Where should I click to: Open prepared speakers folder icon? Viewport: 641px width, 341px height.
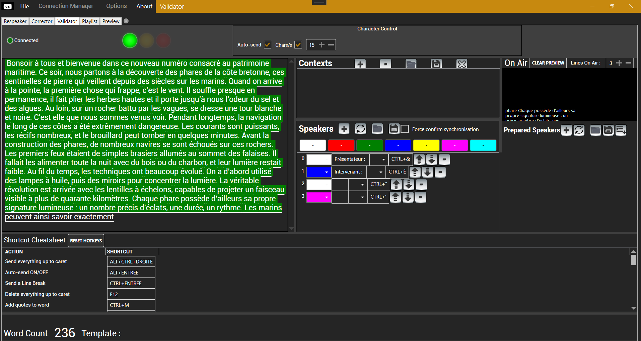(x=595, y=130)
